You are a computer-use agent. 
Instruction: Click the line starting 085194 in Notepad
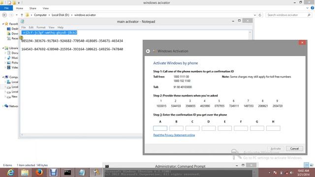(72, 41)
